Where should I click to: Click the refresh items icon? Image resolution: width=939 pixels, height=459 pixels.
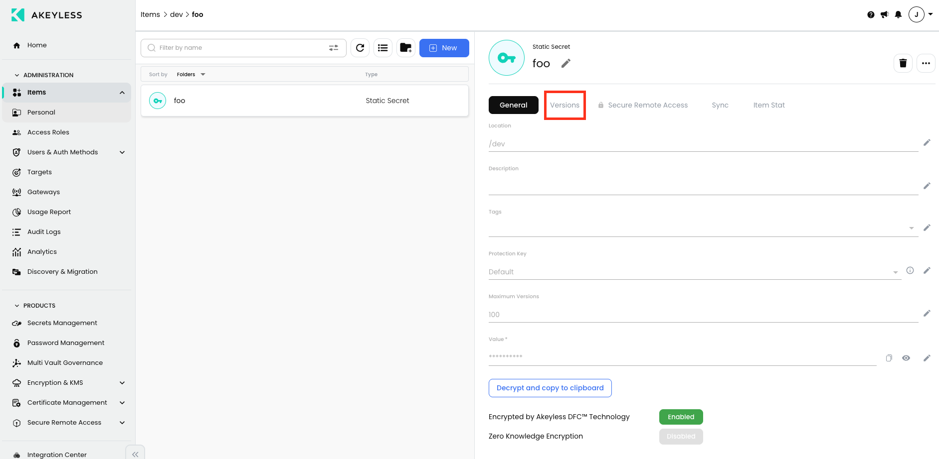point(360,48)
